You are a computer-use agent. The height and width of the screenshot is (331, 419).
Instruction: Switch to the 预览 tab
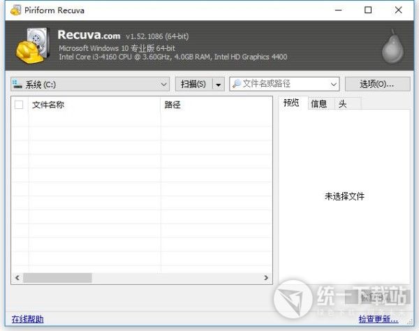click(291, 103)
